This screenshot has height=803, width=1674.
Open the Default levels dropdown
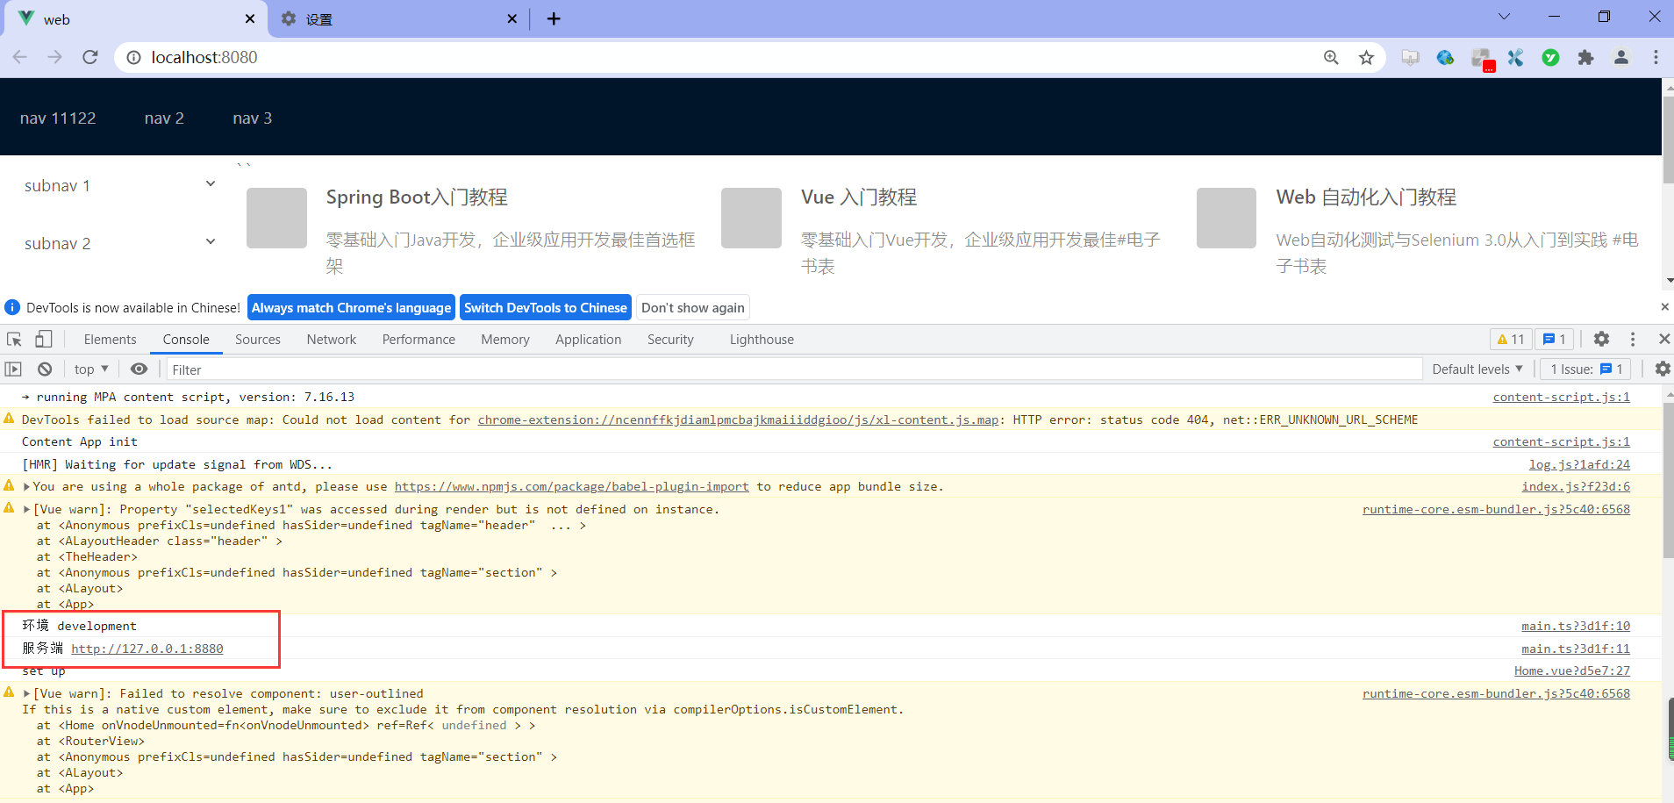(x=1477, y=369)
